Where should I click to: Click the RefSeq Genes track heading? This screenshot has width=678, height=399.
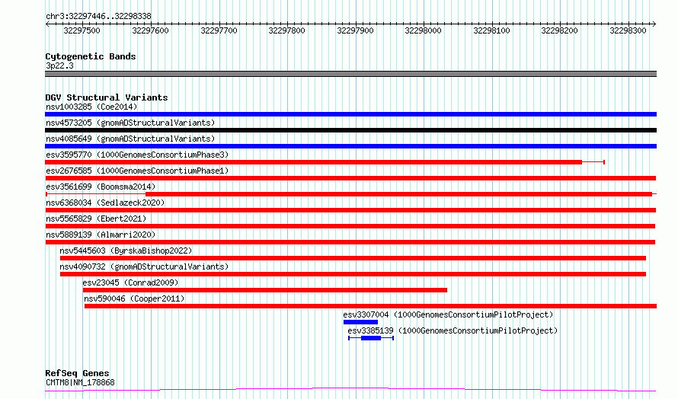point(77,373)
